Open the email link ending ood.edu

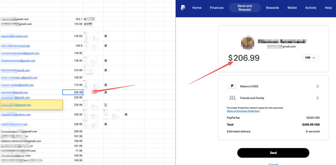[15, 46]
